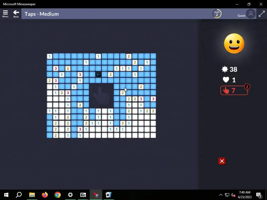Click the 2 cell in the exploded mine's row

pyautogui.click(x=111, y=74)
